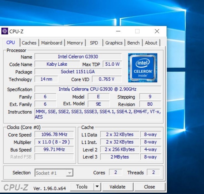Click the Ext. Model value 9E
The width and height of the screenshot is (204, 194).
click(99, 104)
